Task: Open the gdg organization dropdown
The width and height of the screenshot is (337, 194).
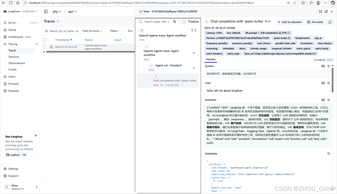Action: tap(57, 11)
